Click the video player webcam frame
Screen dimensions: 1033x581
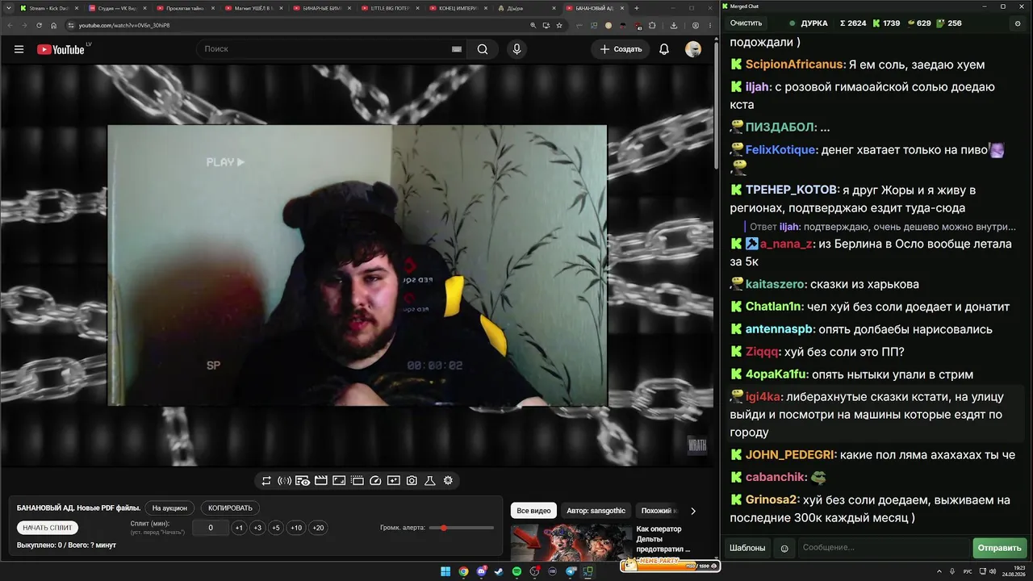pyautogui.click(x=357, y=265)
